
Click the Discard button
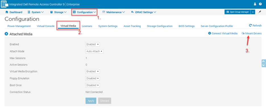click(x=105, y=101)
